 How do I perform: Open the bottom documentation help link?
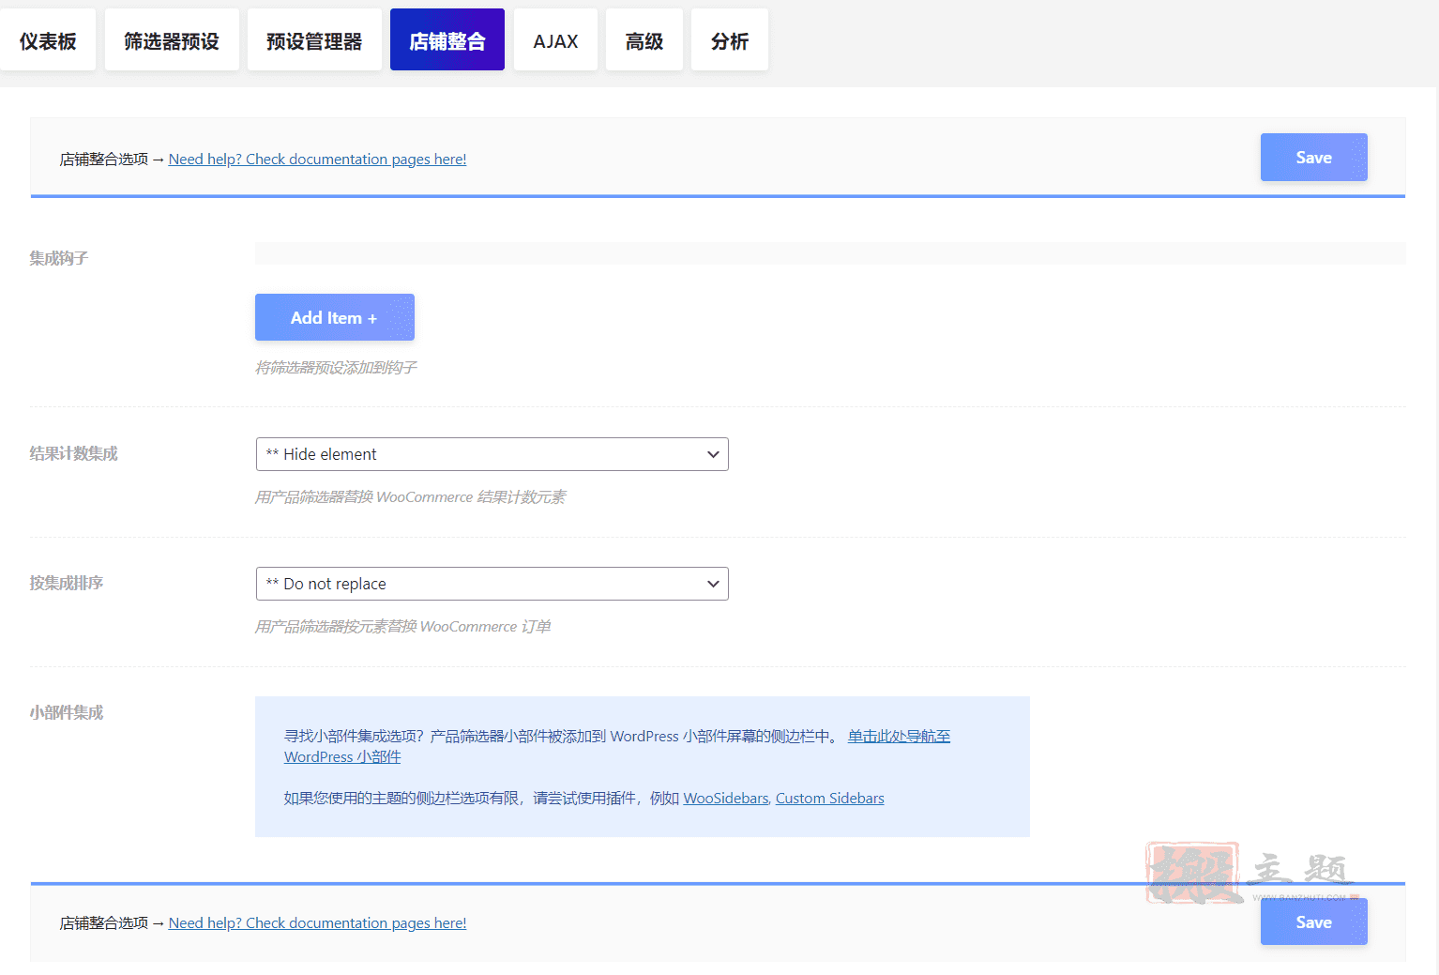point(317,923)
